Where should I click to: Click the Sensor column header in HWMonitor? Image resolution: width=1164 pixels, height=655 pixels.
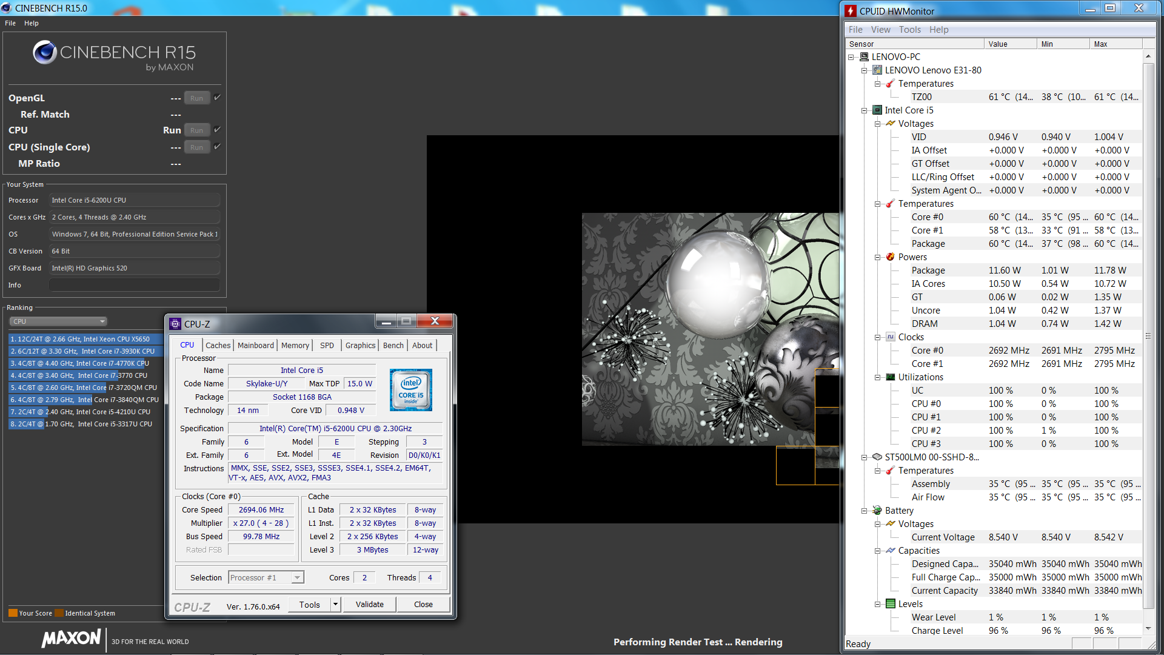click(915, 44)
